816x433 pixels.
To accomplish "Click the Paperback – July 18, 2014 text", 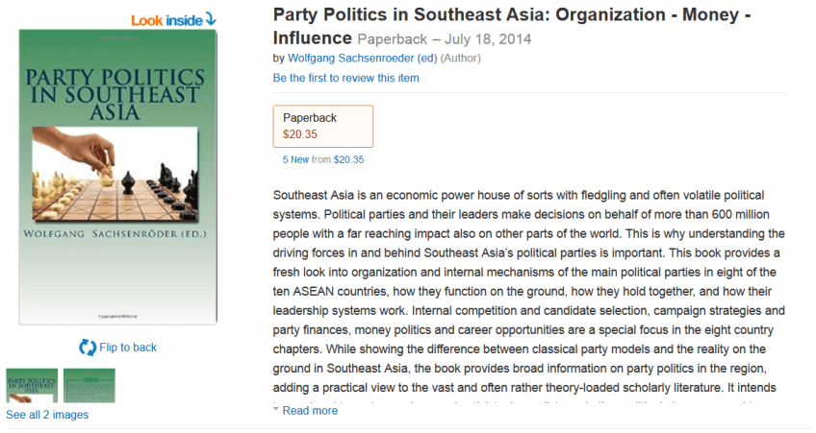I will click(444, 39).
